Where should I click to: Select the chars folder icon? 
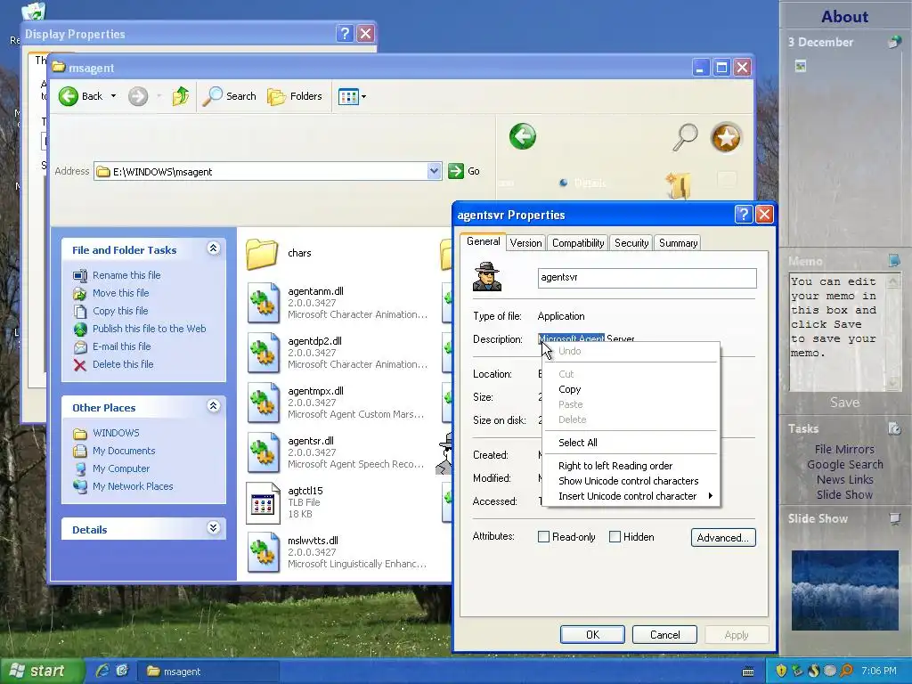pos(262,254)
